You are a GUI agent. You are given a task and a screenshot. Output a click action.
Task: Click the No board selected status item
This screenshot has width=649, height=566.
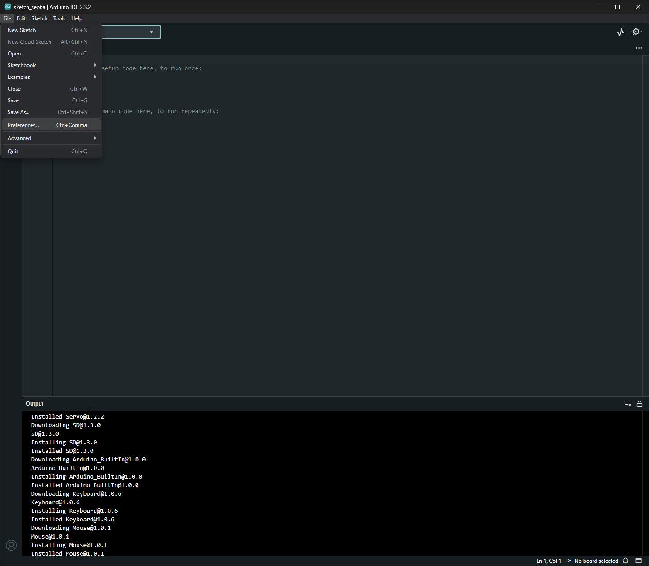[x=593, y=561]
